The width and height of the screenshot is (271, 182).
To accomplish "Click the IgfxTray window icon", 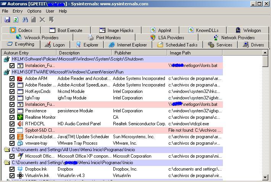I will [x=20, y=98].
